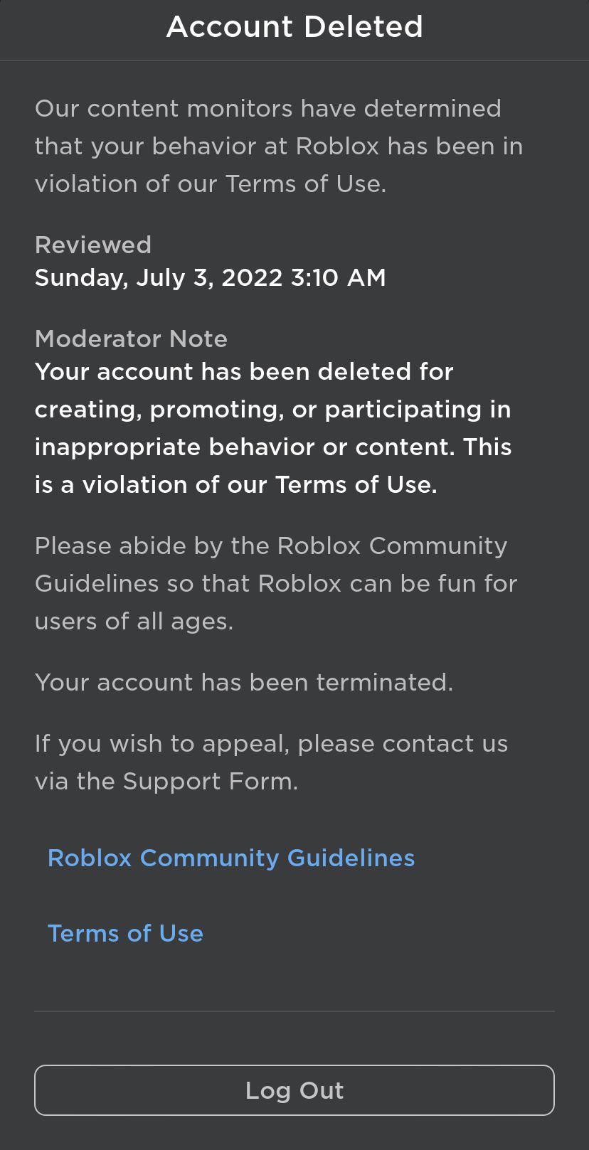Viewport: 589px width, 1150px height.
Task: Click "that your behavior at Roblox has been" line
Action: pyautogui.click(x=278, y=147)
